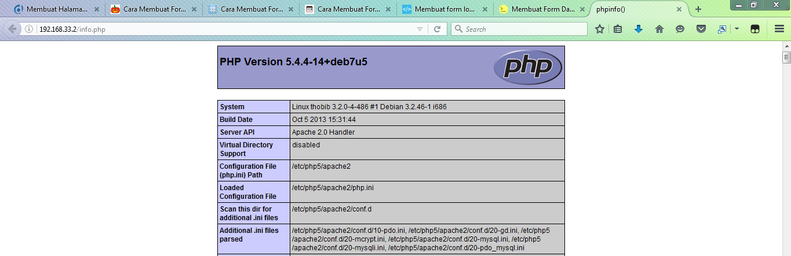Viewport: 791px width, 256px height.
Task: Open dropdown arrow beside image search icon
Action: click(x=737, y=29)
